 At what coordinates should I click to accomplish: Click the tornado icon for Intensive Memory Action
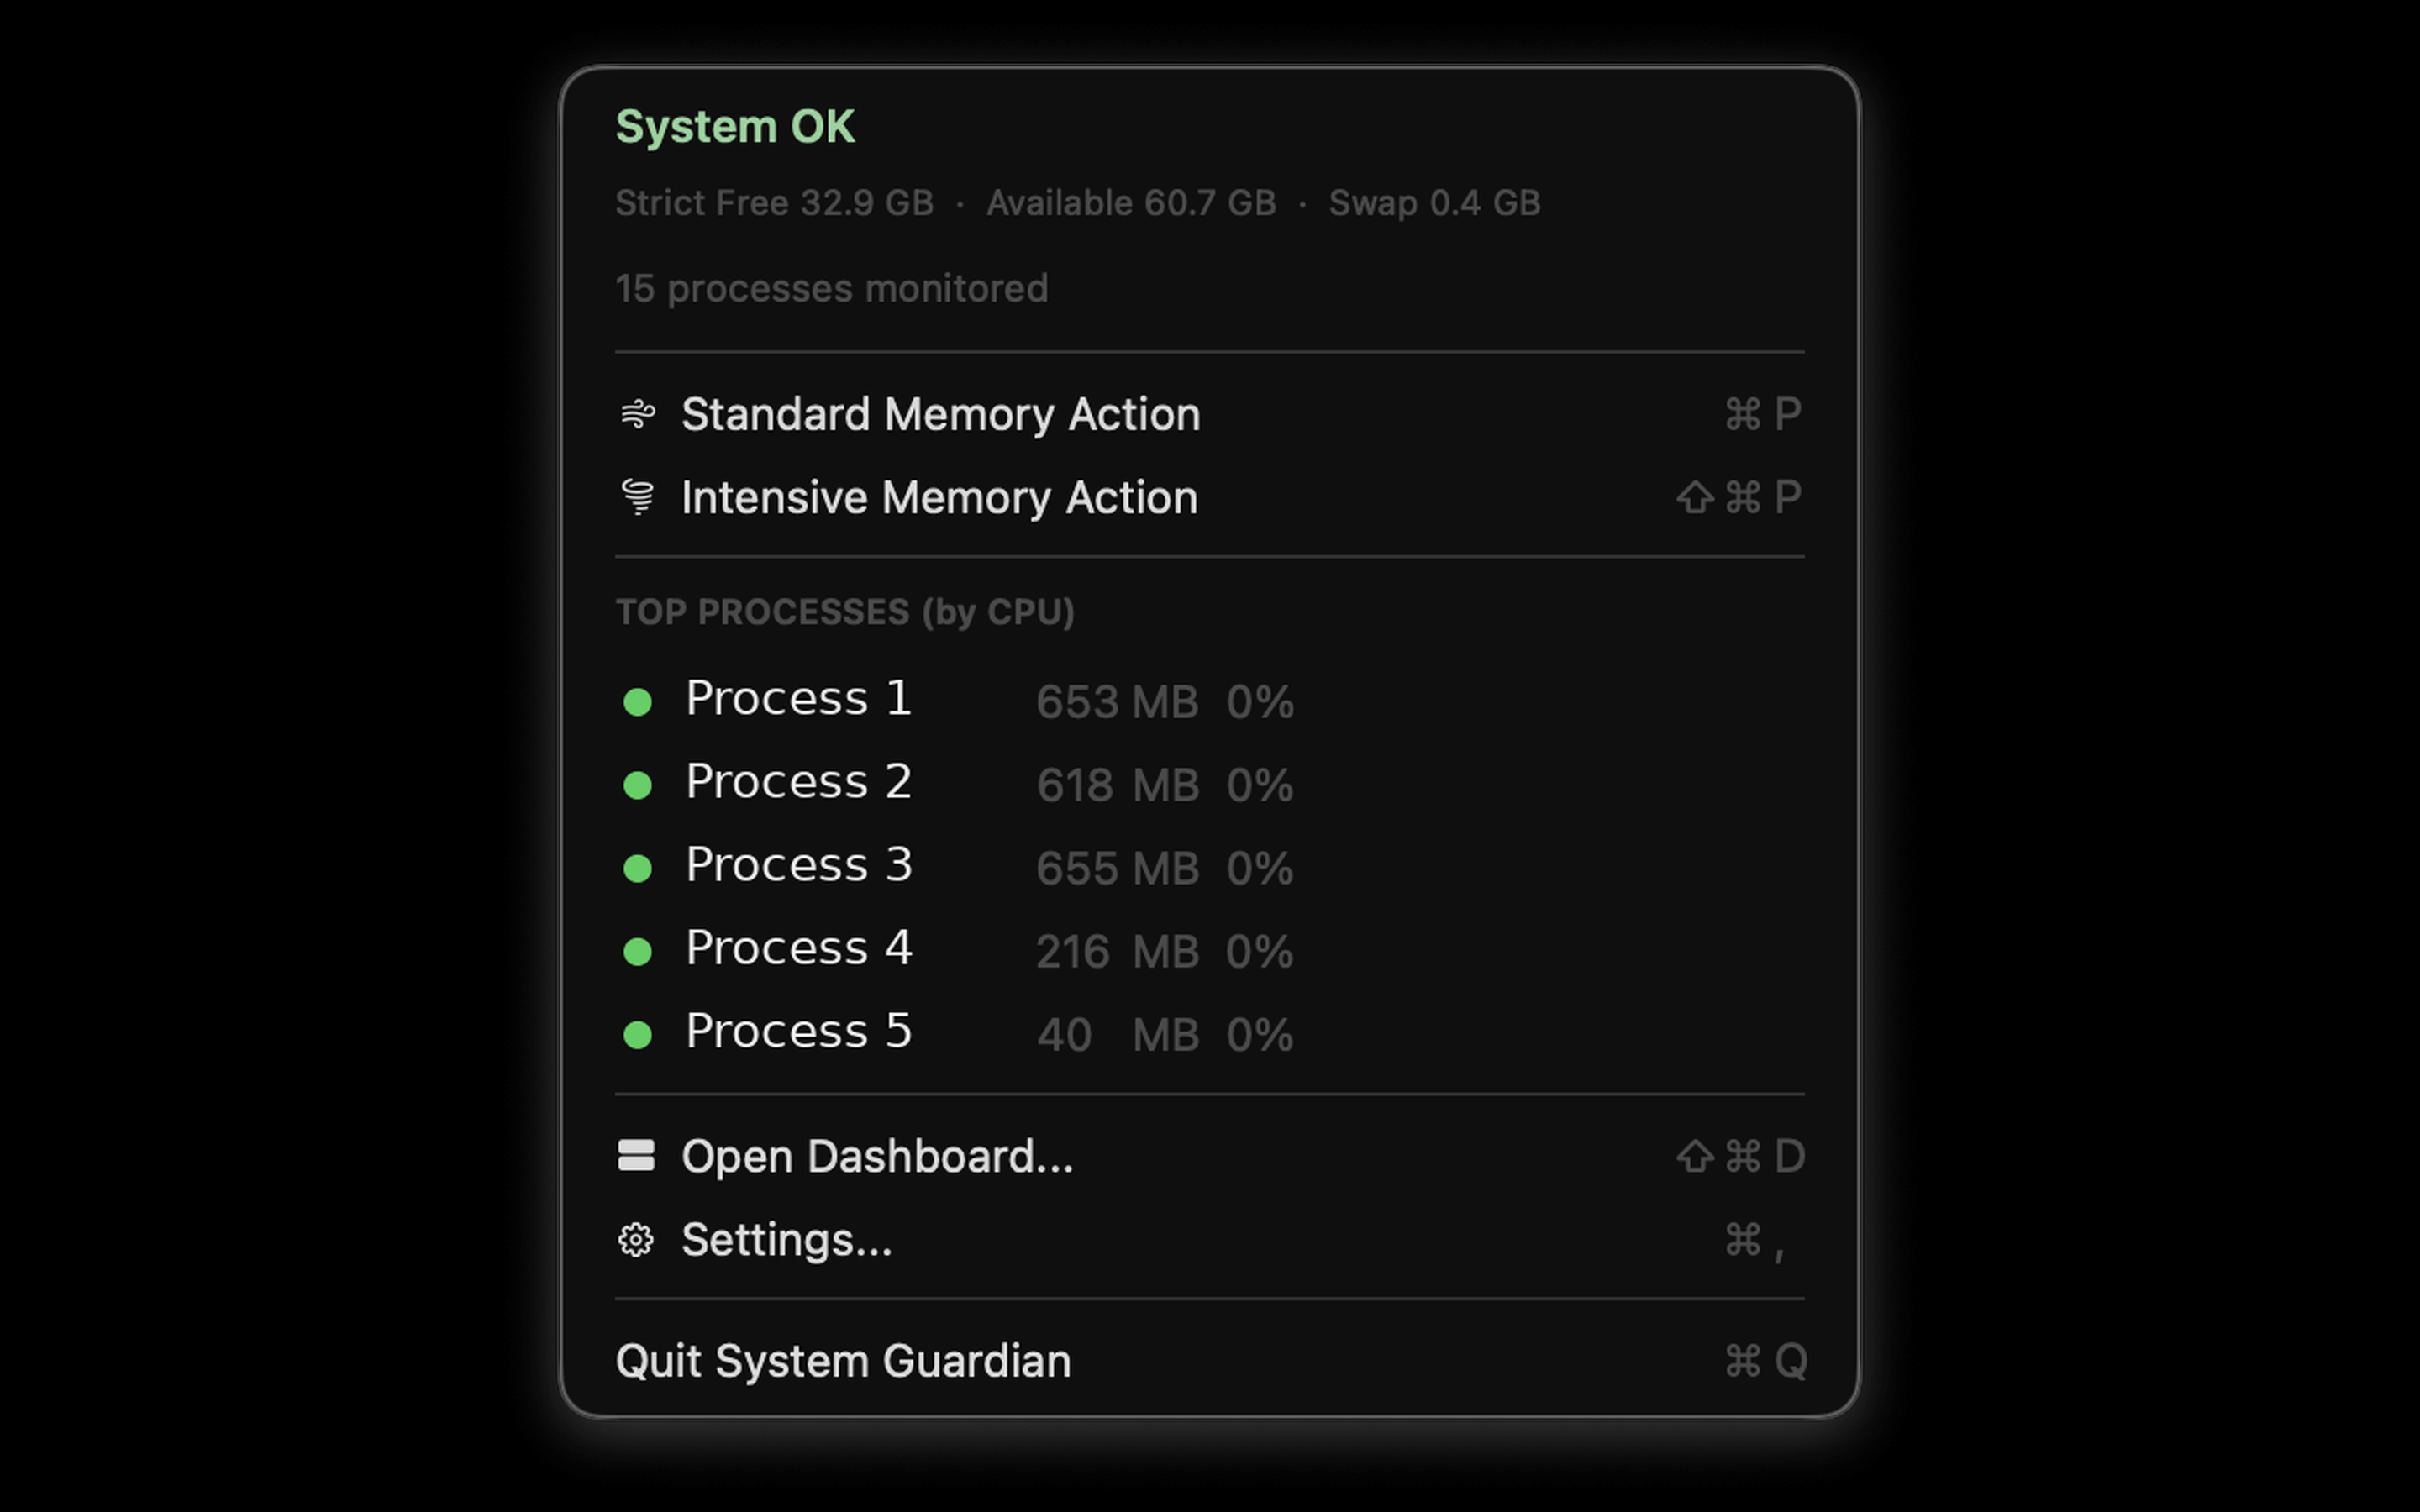[638, 497]
